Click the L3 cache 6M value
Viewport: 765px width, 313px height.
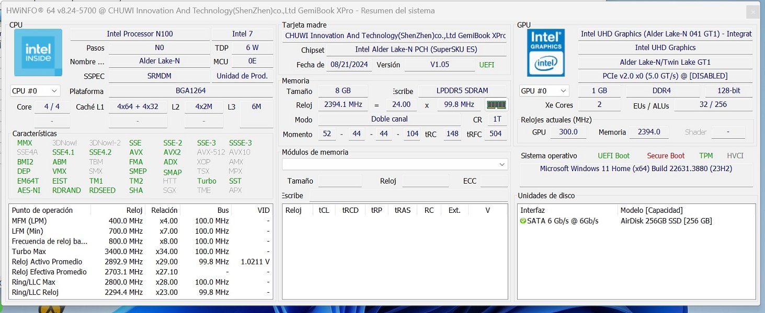click(256, 107)
